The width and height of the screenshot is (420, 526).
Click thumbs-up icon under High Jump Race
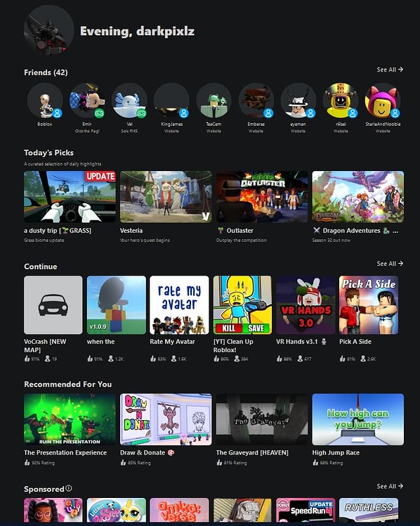point(315,463)
